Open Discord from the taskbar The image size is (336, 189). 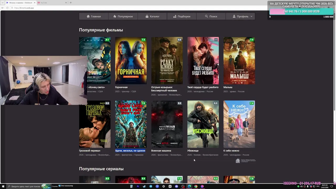pyautogui.click(x=176, y=186)
